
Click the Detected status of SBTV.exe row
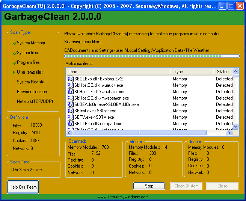pyautogui.click(x=224, y=117)
